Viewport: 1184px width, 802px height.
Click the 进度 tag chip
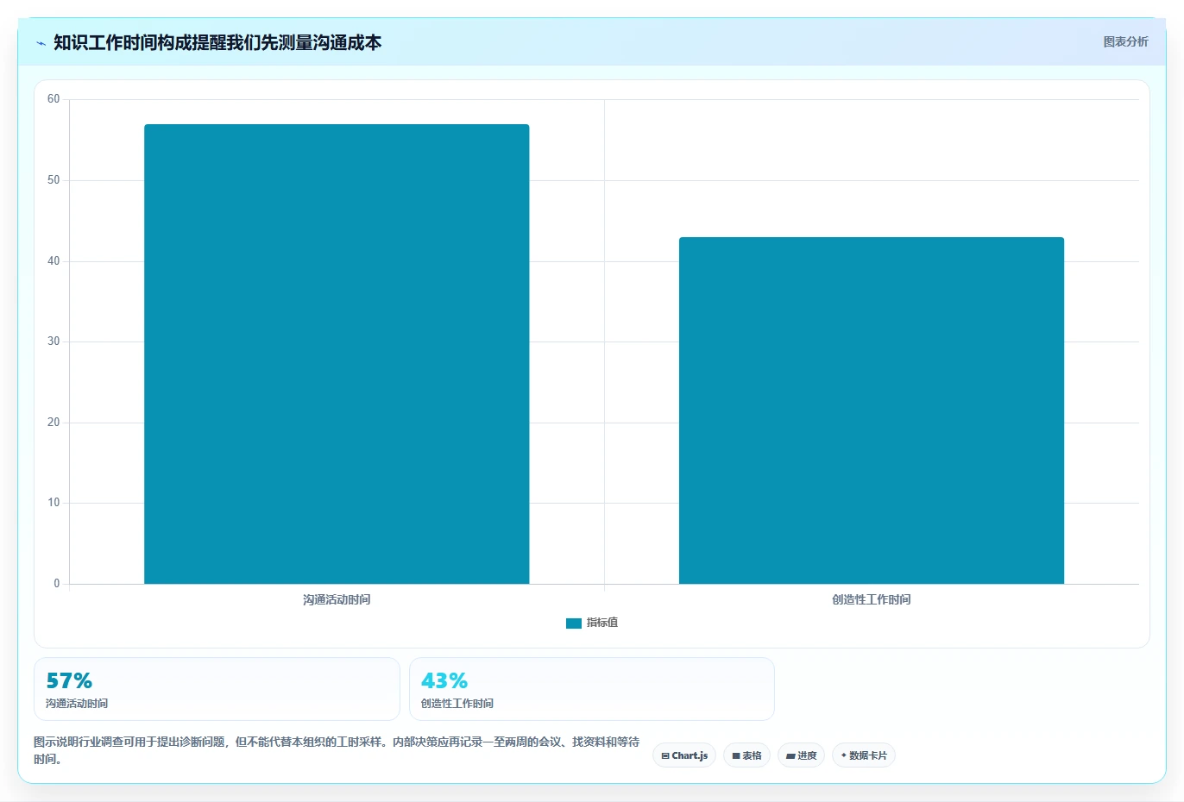(x=802, y=755)
